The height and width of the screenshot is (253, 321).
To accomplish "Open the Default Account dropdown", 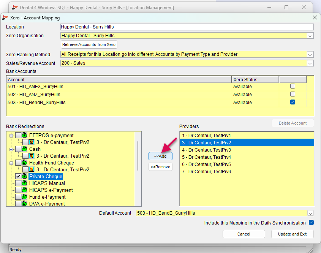I will pos(310,213).
